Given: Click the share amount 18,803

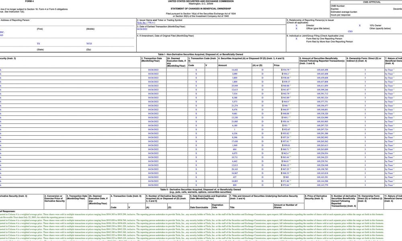Looking at the screenshot, I should coord(234,181).
